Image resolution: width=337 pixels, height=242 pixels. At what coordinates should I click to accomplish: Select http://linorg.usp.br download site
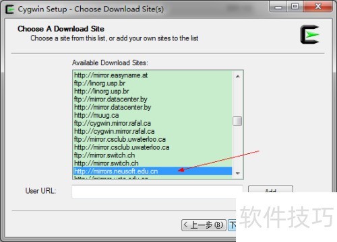[153, 91]
